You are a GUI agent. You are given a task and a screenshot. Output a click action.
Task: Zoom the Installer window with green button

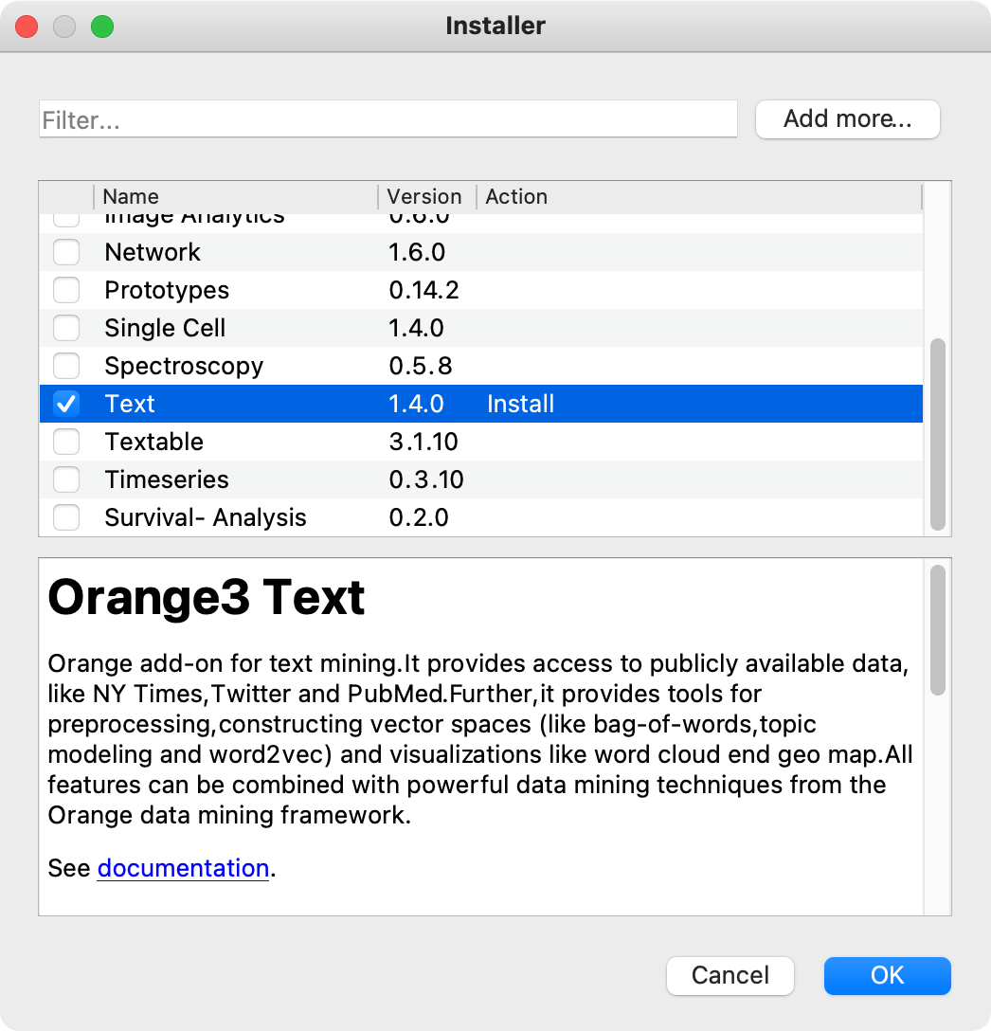[x=102, y=27]
